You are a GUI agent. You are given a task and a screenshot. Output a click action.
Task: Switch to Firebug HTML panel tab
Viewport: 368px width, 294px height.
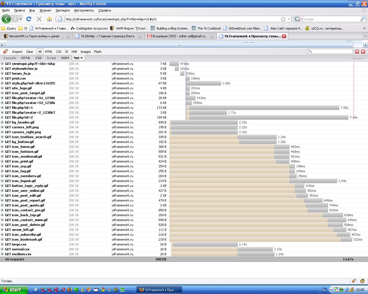[x=26, y=58]
